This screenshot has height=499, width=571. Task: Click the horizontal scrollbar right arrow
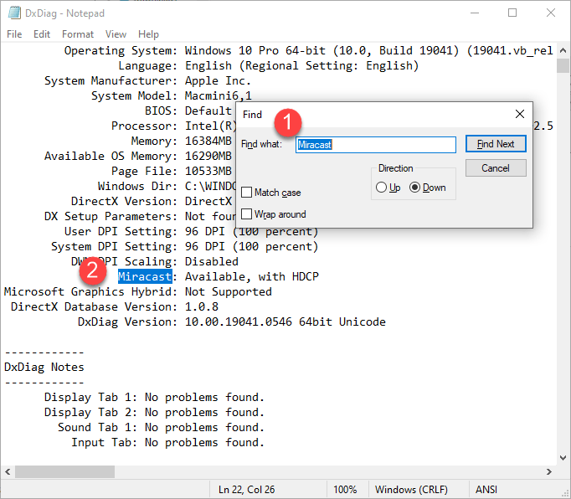[x=549, y=472]
